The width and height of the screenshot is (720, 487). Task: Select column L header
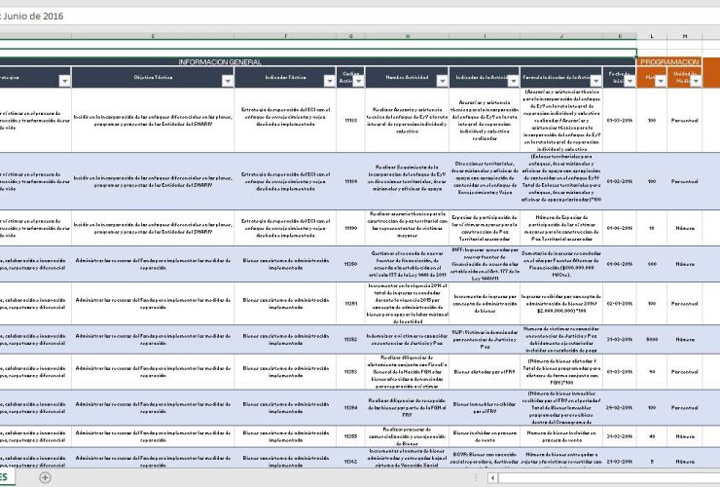click(652, 36)
